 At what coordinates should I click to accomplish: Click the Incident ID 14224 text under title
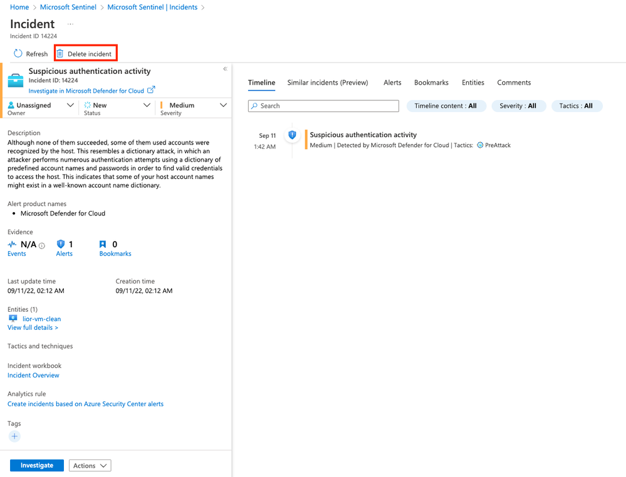point(34,36)
